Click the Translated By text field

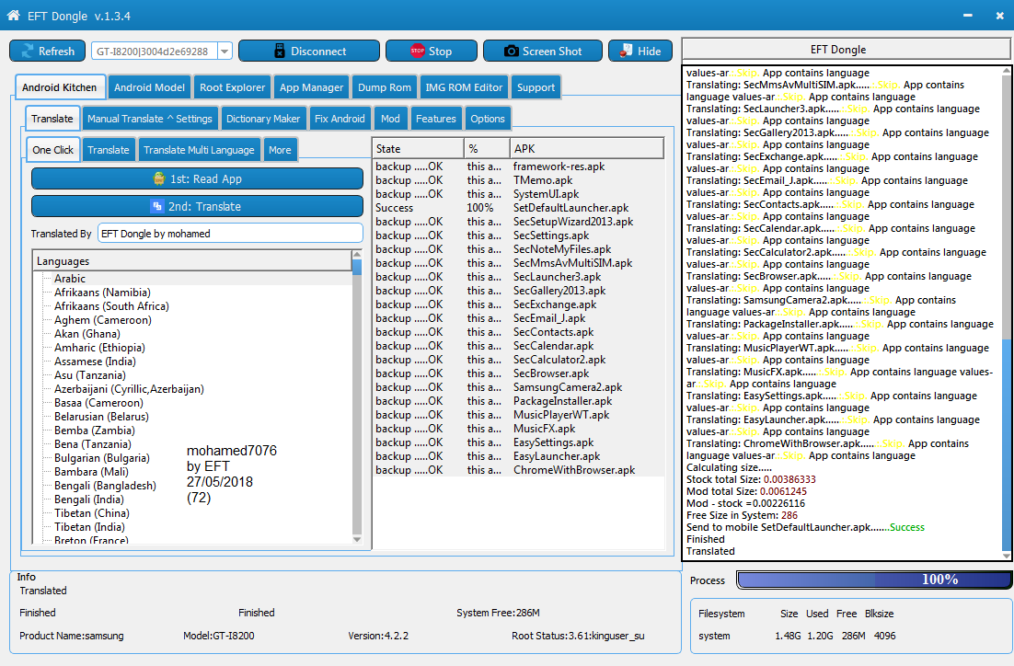click(x=230, y=234)
